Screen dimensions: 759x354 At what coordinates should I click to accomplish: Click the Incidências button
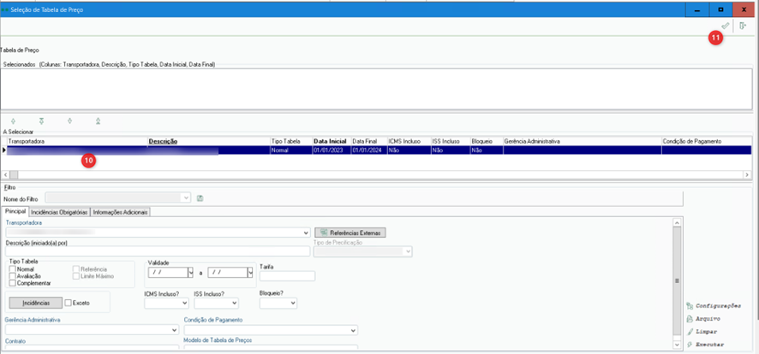click(36, 303)
